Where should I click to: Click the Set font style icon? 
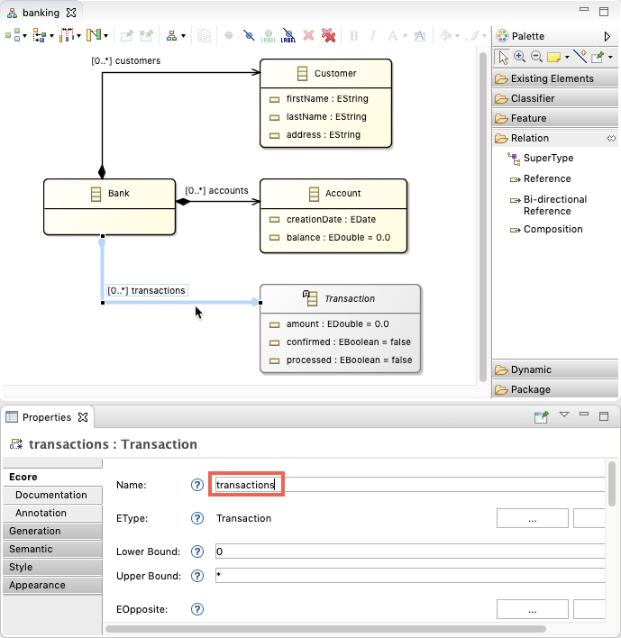click(420, 36)
